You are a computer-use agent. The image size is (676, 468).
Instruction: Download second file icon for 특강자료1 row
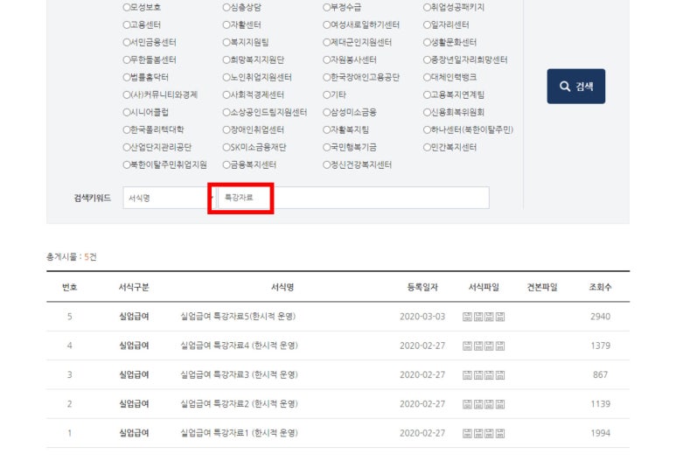point(478,434)
